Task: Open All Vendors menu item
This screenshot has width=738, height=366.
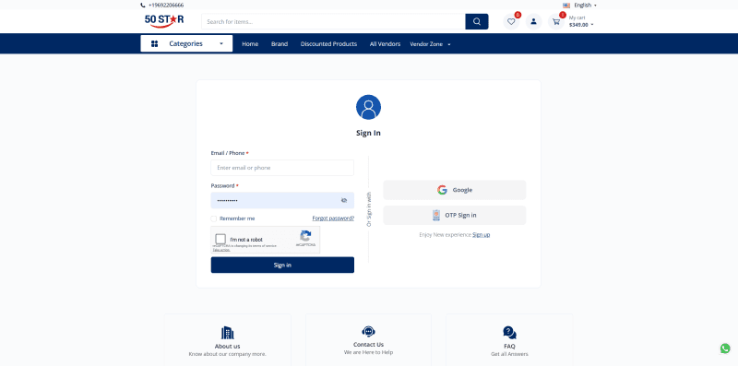Action: 385,43
